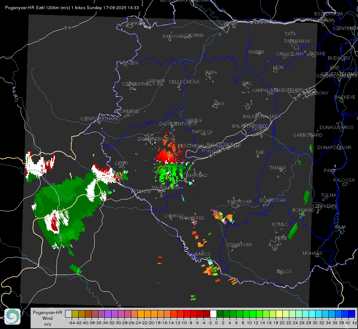Click the CSURGO city label
This screenshot has width=358, height=329.
click(x=174, y=216)
